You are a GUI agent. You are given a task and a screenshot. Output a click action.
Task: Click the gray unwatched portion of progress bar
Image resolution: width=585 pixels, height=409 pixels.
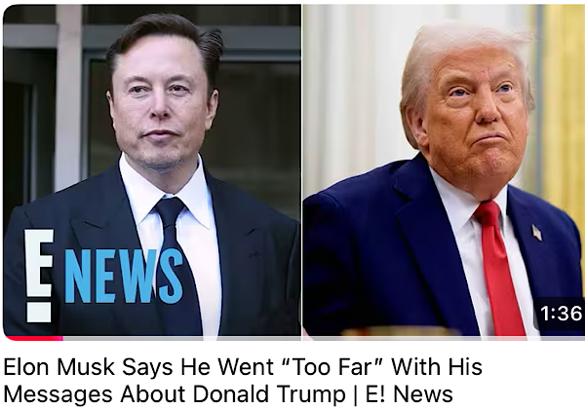pyautogui.click(x=324, y=338)
